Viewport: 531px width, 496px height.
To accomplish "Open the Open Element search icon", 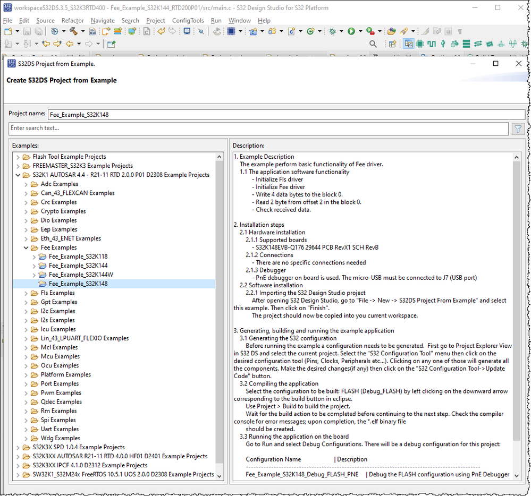I will 200,32.
